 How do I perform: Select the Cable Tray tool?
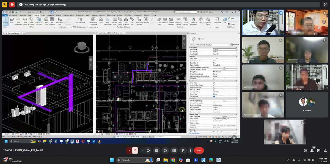(x=159, y=21)
